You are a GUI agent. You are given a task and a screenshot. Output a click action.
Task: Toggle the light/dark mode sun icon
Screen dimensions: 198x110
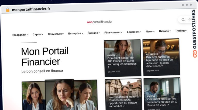tap(189, 19)
